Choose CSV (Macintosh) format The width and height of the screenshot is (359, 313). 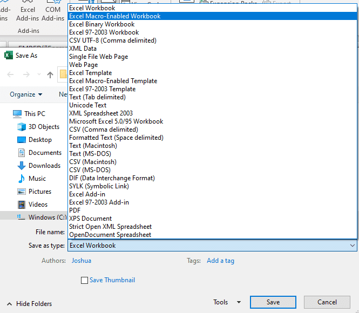point(213,162)
